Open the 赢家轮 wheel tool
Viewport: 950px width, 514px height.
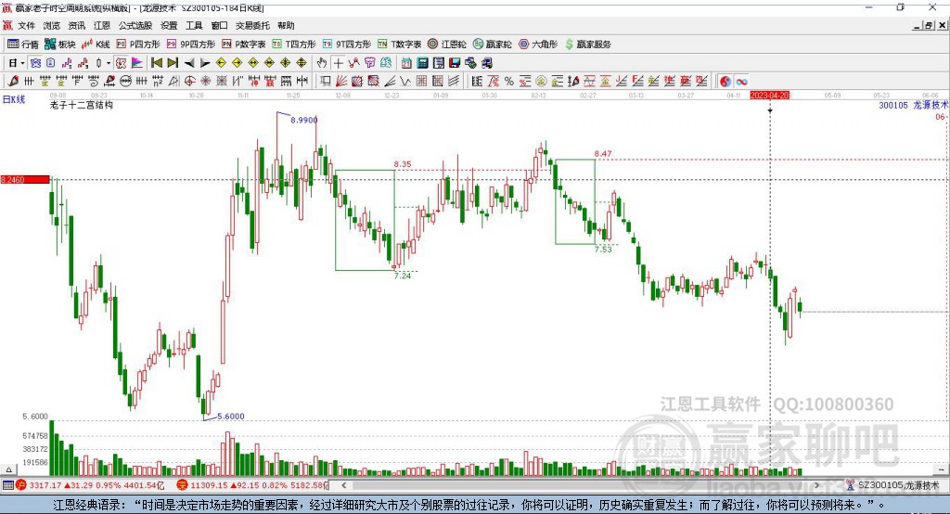click(x=493, y=45)
